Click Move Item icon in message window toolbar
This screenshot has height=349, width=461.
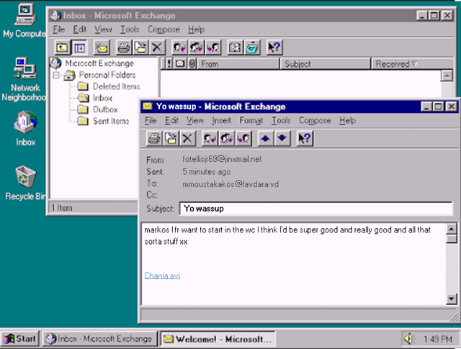pyautogui.click(x=171, y=138)
